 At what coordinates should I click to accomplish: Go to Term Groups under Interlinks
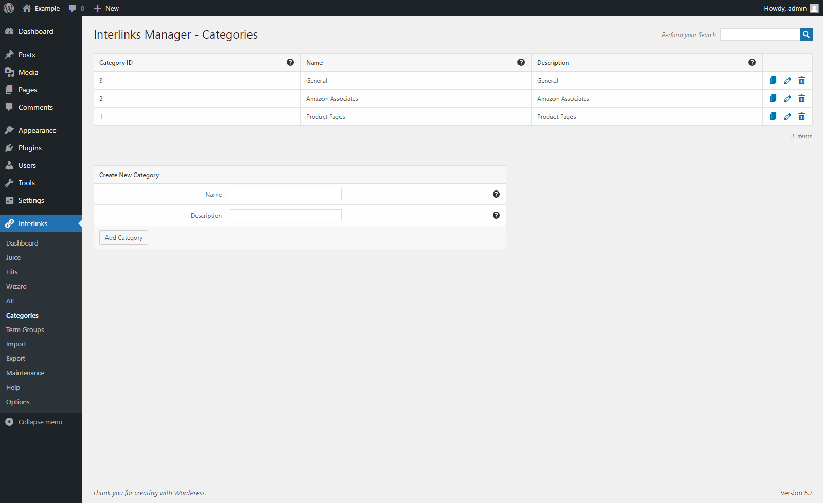point(25,329)
